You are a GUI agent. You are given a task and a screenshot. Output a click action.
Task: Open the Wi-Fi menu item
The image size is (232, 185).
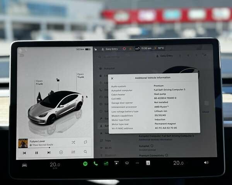pyautogui.click(x=106, y=148)
